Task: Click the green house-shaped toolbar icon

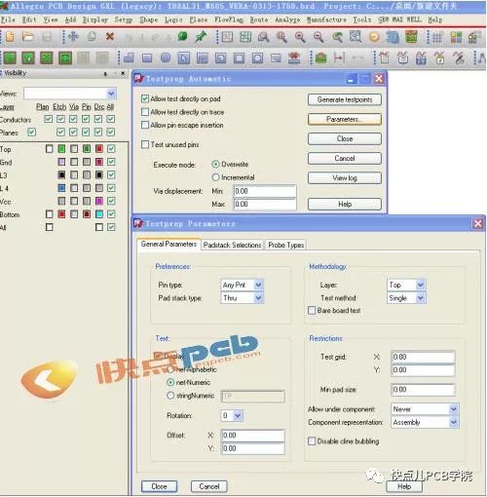Action: click(320, 58)
